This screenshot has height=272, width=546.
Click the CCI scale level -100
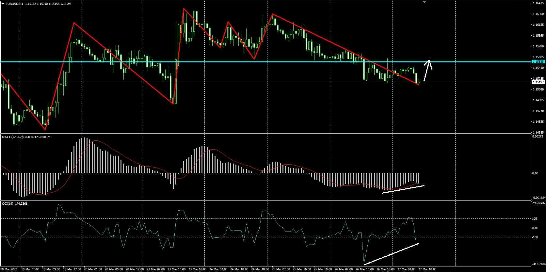535,237
